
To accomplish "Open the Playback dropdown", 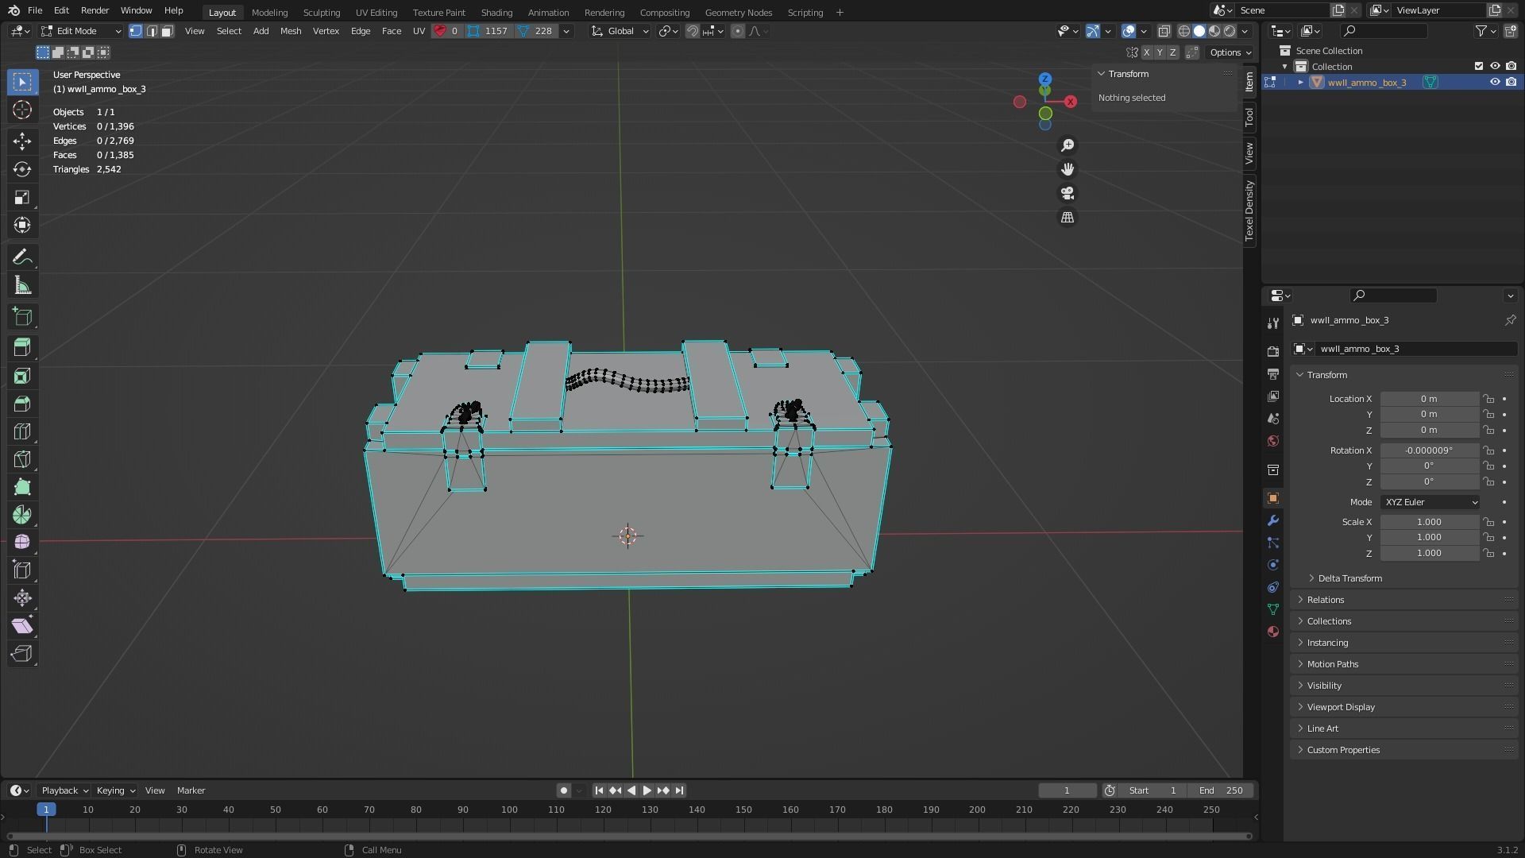I will coord(64,790).
